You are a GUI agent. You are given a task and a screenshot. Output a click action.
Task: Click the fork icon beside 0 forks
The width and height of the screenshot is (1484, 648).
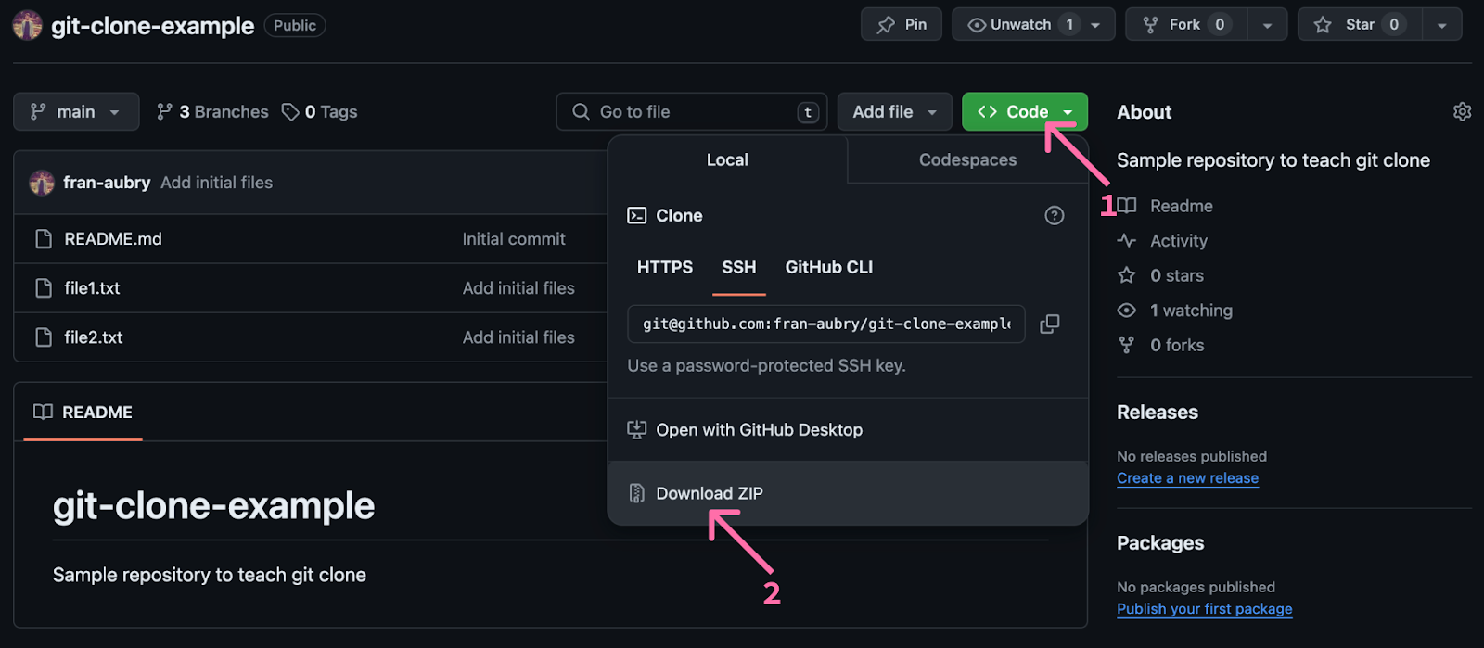click(1127, 345)
